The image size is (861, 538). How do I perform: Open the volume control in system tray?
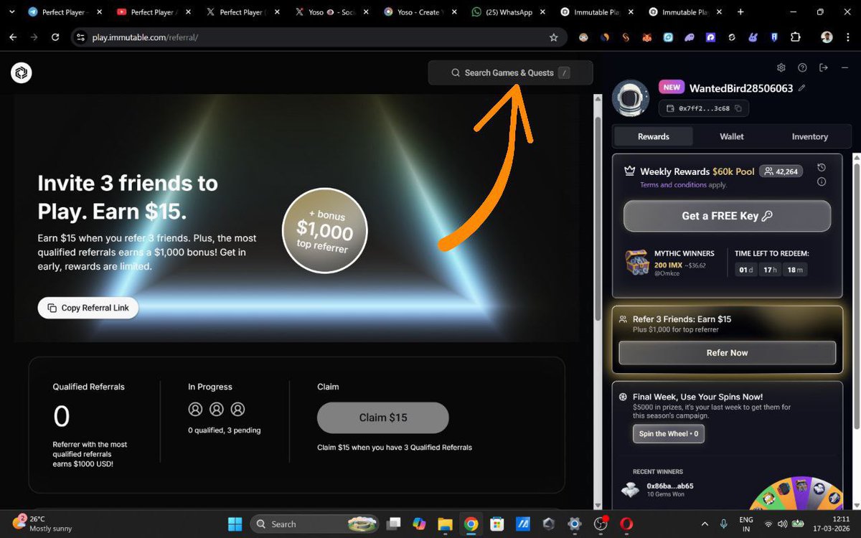pyautogui.click(x=783, y=524)
